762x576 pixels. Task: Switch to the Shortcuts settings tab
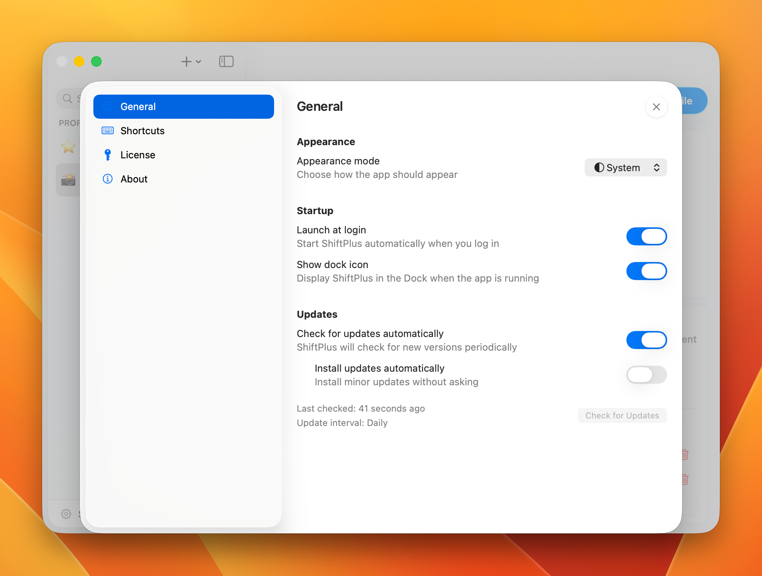tap(142, 131)
